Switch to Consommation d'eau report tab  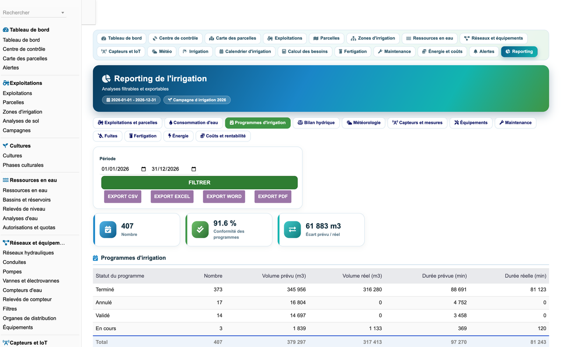193,123
